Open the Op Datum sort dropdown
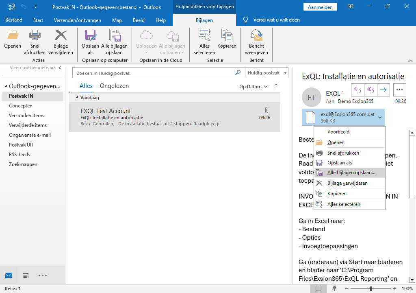Screen dimensions: 416x293 click(253, 87)
